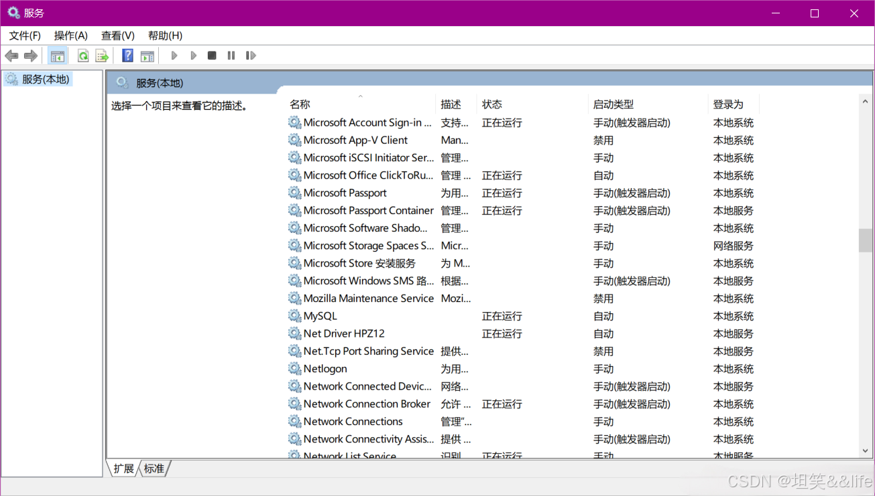Click the Stop Service square icon
Screen dimensions: 875x496
tap(212, 56)
